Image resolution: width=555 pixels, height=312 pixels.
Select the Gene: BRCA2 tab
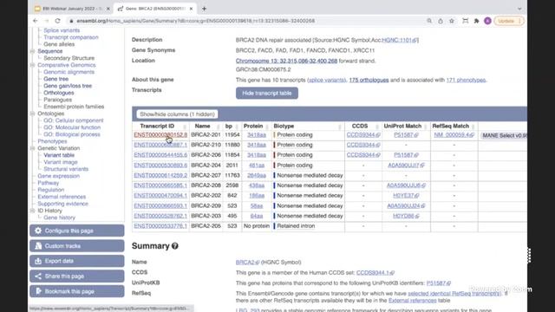coord(155,9)
